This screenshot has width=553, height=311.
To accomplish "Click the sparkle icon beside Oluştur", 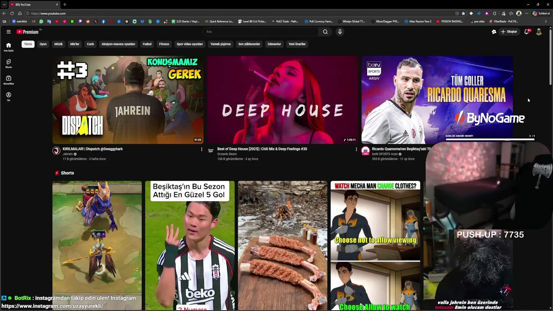I will point(494,32).
